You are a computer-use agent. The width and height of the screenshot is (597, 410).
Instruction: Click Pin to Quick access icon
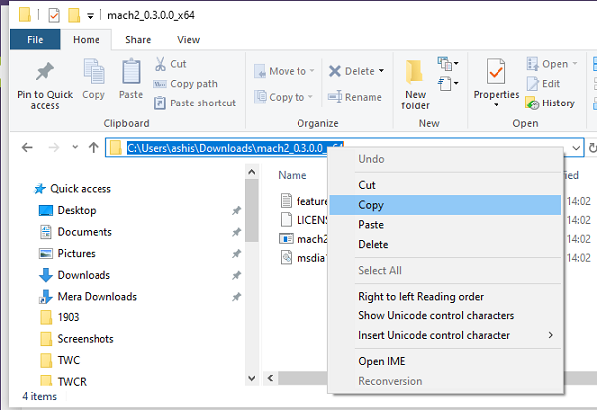tap(45, 72)
